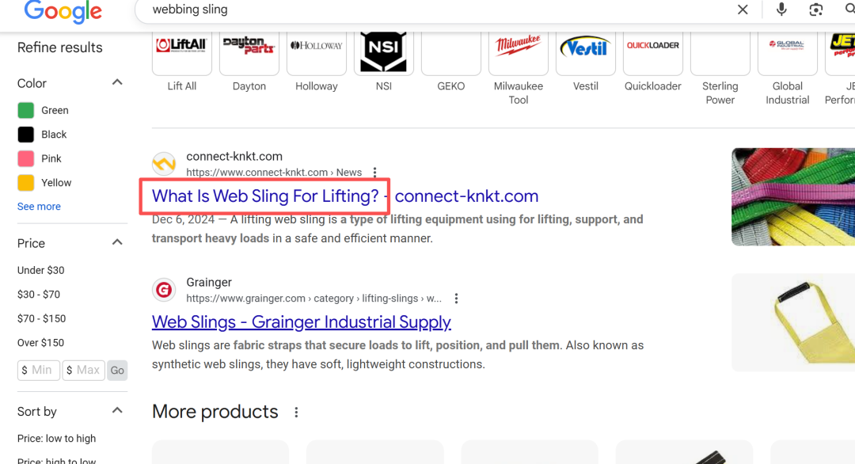Click the Refine results heading
Image resolution: width=855 pixels, height=464 pixels.
(x=60, y=48)
